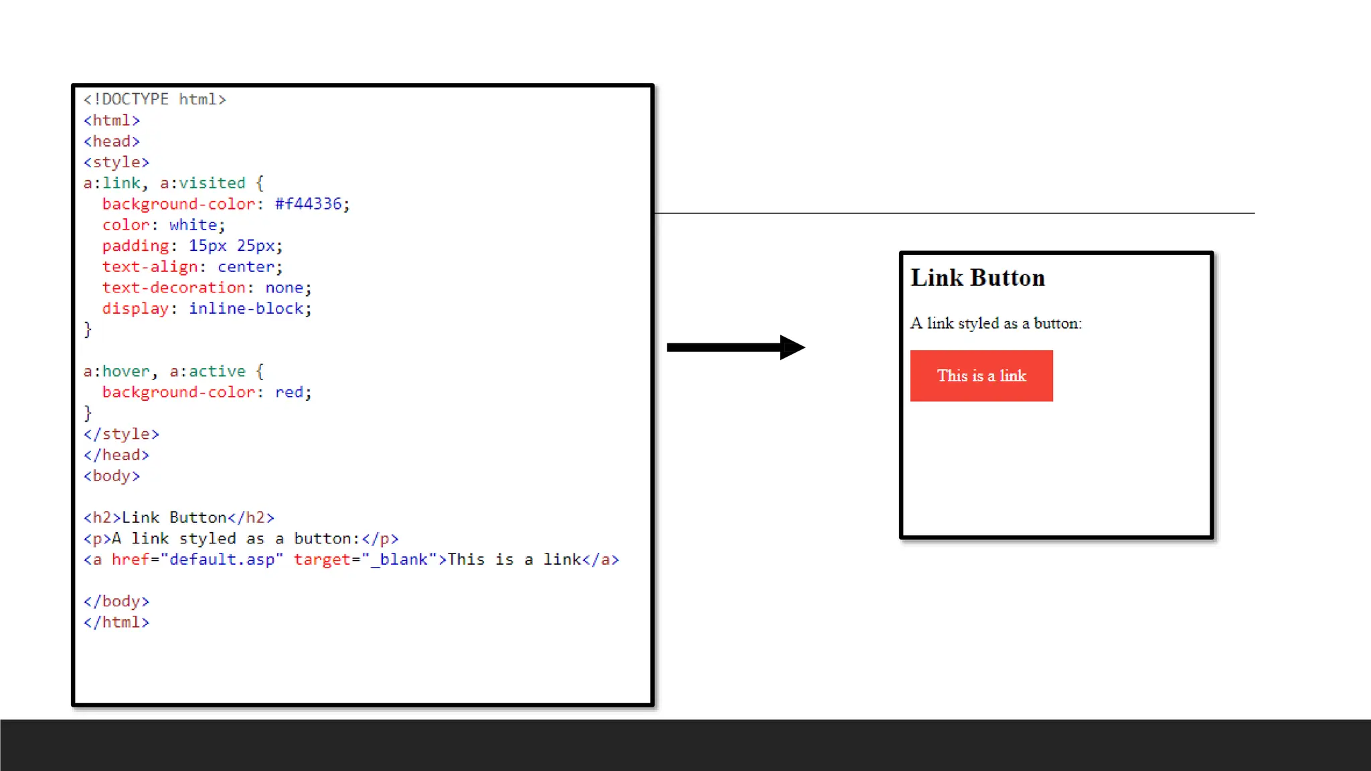Click the 'background-color: red;' line
Image resolution: width=1371 pixels, height=771 pixels.
tap(206, 392)
